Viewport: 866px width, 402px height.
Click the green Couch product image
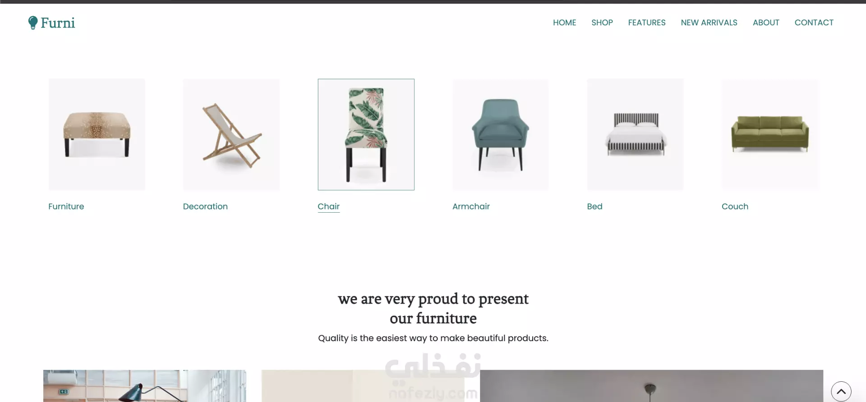click(x=770, y=134)
